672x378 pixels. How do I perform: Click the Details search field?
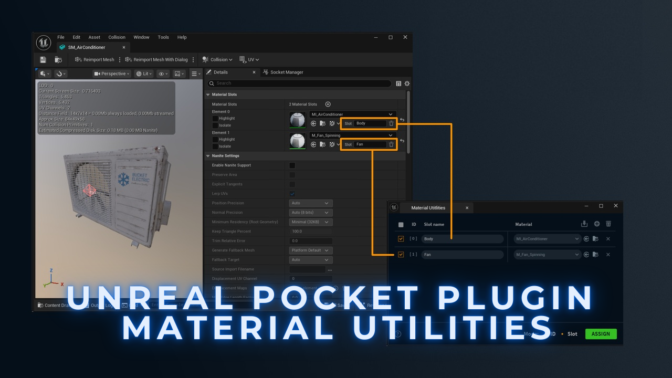click(299, 83)
